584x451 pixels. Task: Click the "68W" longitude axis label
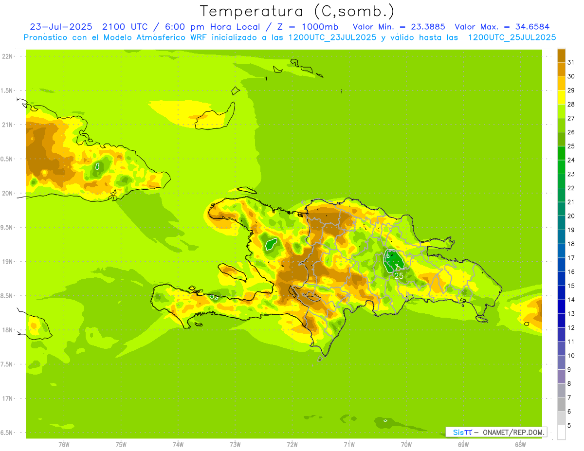[520, 444]
